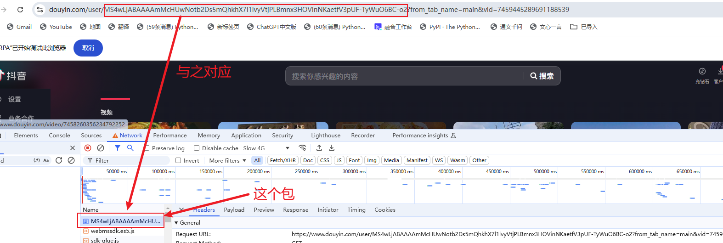This screenshot has height=243, width=723.
Task: Collapse the General headers section
Action: pyautogui.click(x=176, y=223)
